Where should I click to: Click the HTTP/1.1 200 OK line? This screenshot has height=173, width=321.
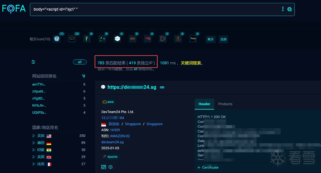212,117
